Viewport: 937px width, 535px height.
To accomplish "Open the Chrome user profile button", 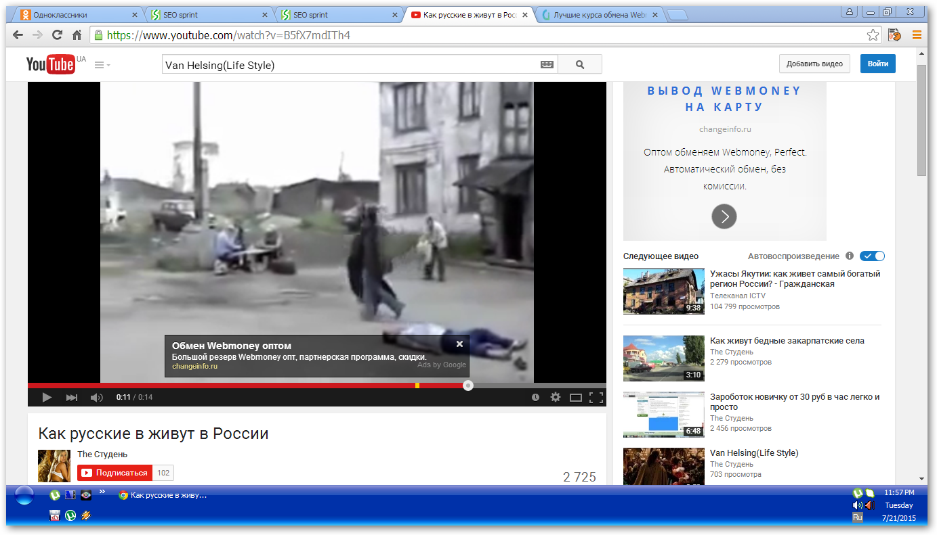I will point(849,11).
